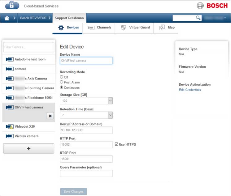Screen dimensions: 231x196
Task: Remove ONVIF test camera with X button
Action: pos(50,116)
